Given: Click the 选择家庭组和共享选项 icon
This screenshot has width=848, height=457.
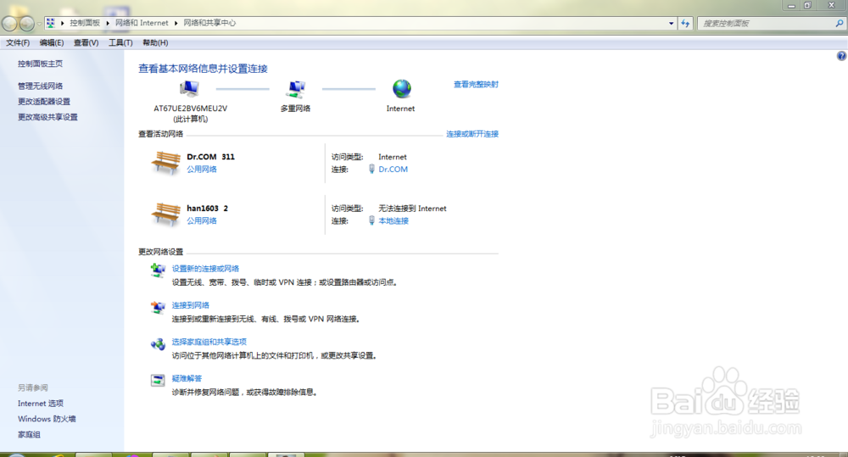Looking at the screenshot, I should [x=158, y=343].
